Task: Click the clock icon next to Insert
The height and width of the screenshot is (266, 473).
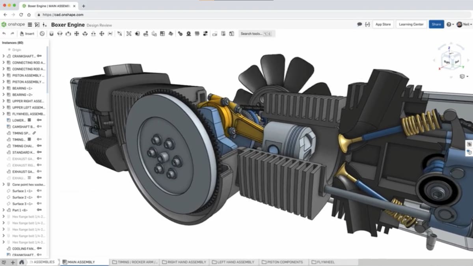Action: 42,34
